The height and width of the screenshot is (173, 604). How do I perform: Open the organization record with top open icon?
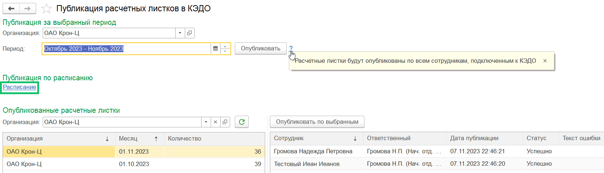pyautogui.click(x=190, y=33)
